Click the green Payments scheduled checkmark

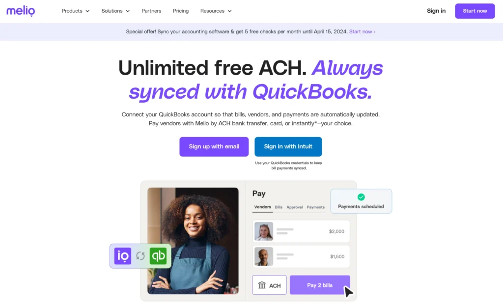tap(361, 197)
